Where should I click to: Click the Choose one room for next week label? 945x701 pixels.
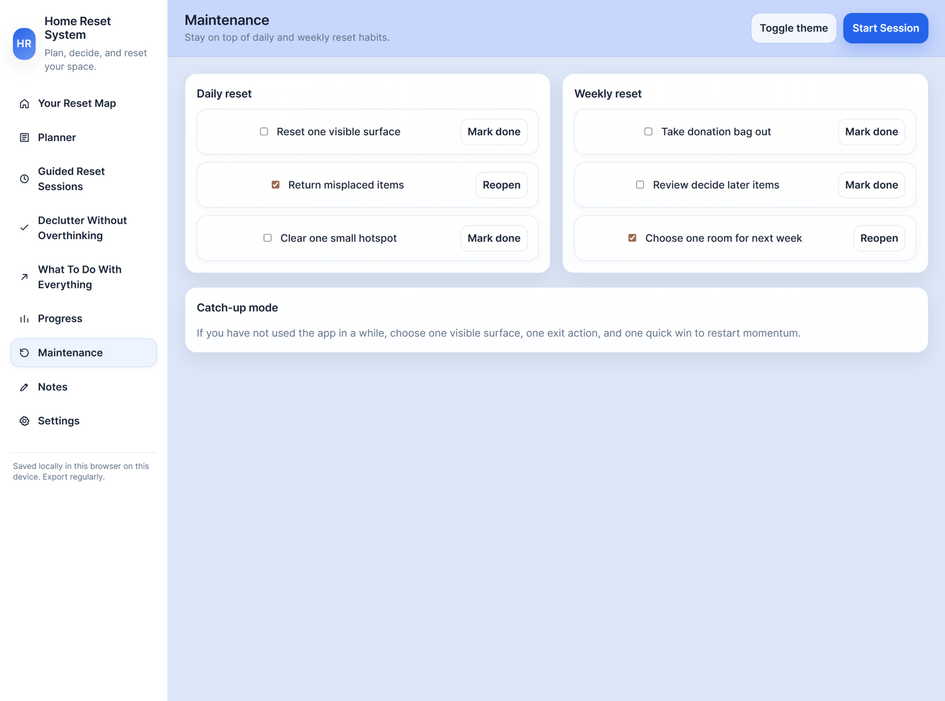click(x=724, y=238)
